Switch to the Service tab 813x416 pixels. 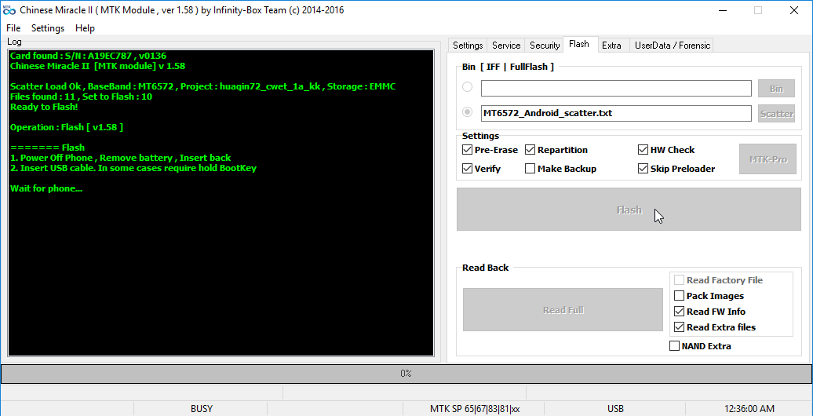point(506,45)
